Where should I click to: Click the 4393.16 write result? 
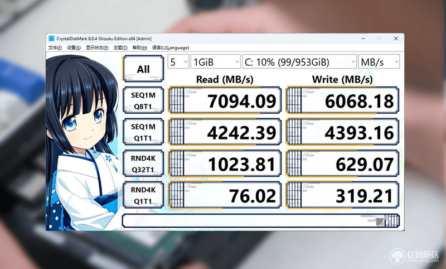pyautogui.click(x=342, y=132)
